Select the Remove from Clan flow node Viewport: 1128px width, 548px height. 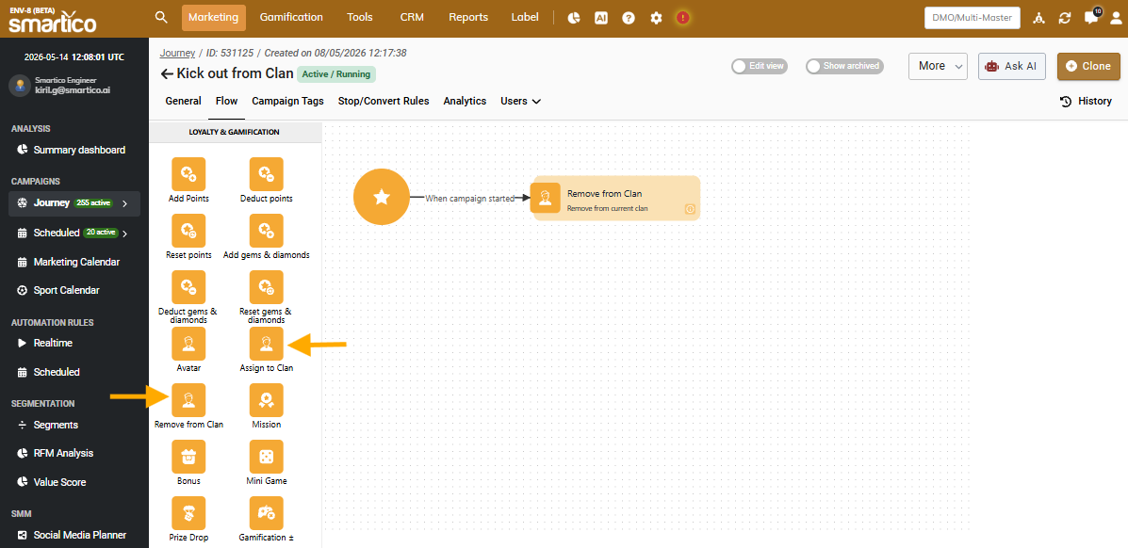point(615,198)
